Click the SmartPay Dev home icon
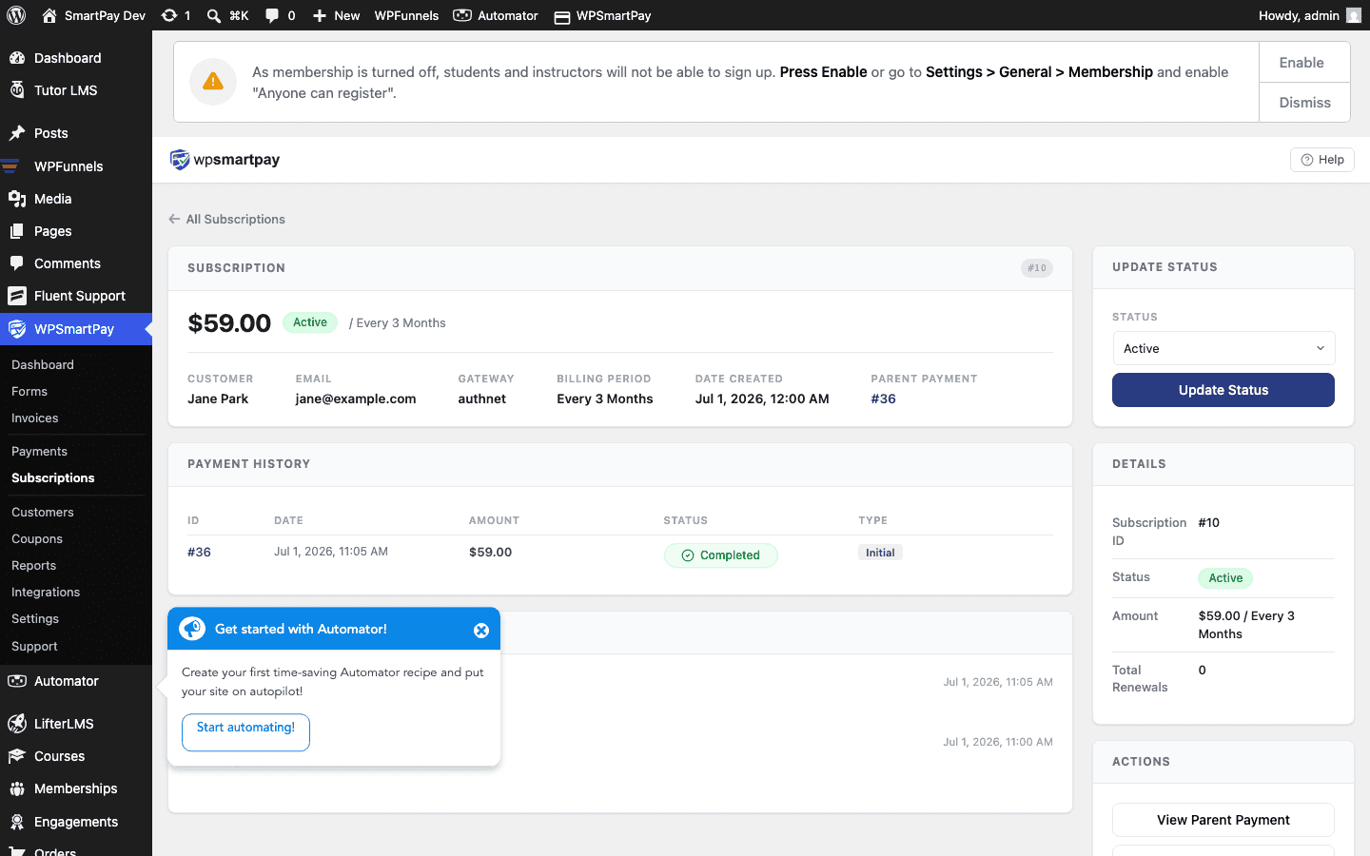This screenshot has width=1370, height=856. 49,15
